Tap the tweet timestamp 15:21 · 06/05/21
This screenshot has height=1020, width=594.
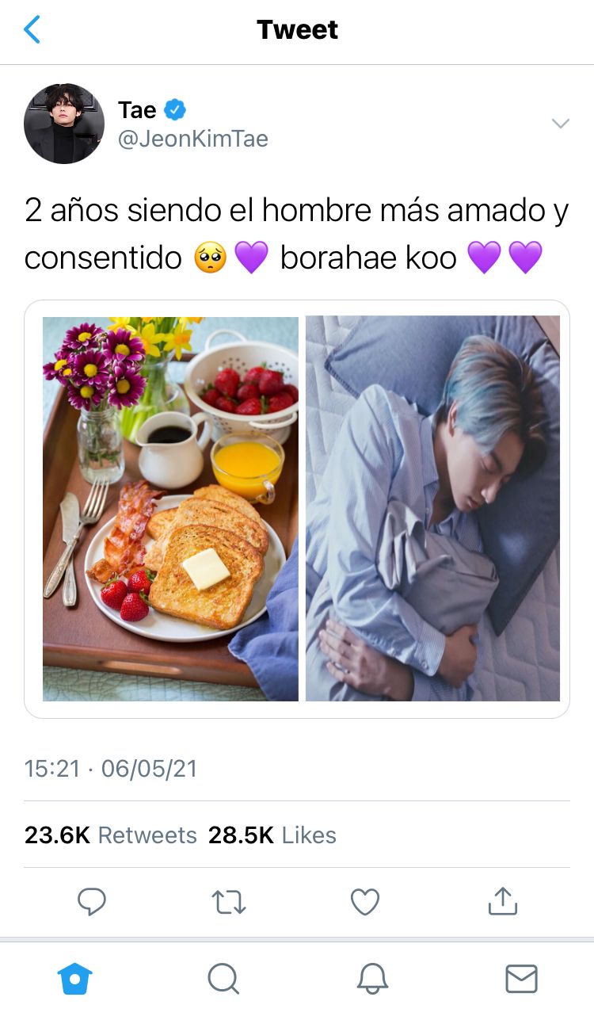111,769
